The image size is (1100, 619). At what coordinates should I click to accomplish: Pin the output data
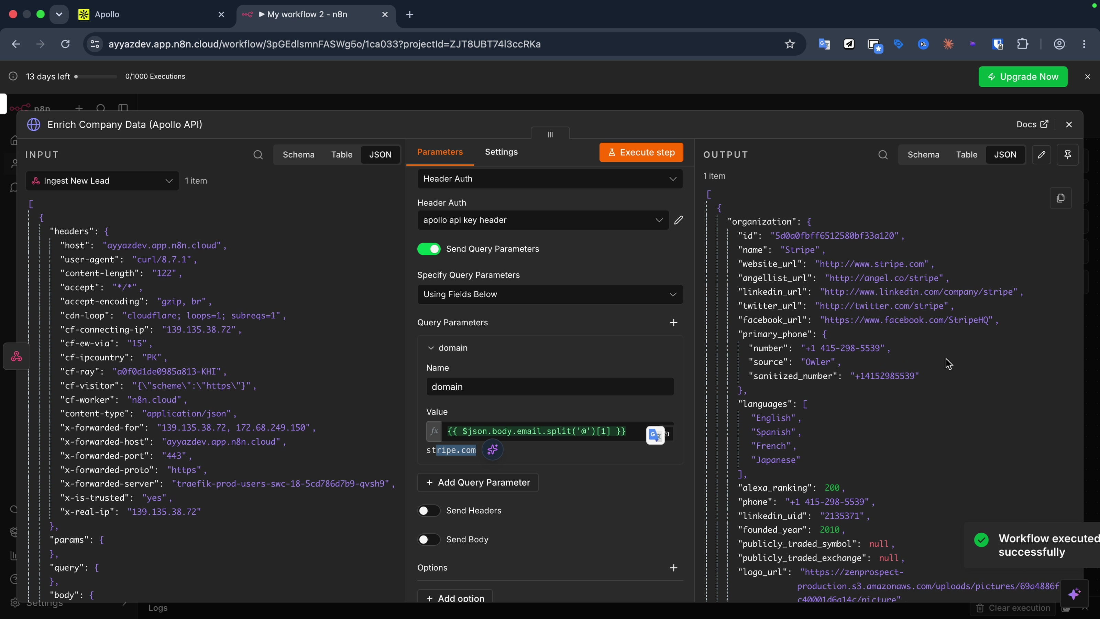pos(1068,155)
